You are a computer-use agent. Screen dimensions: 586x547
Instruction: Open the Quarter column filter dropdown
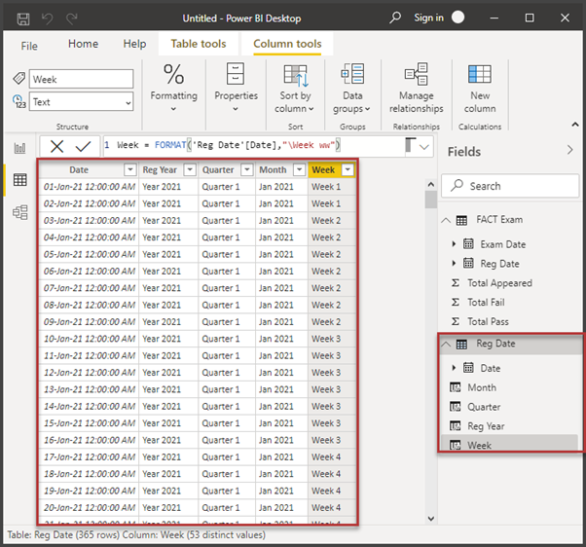247,170
